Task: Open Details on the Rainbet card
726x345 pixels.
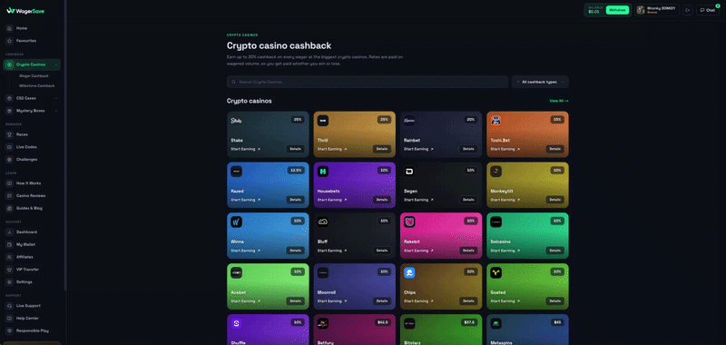Action: 468,149
